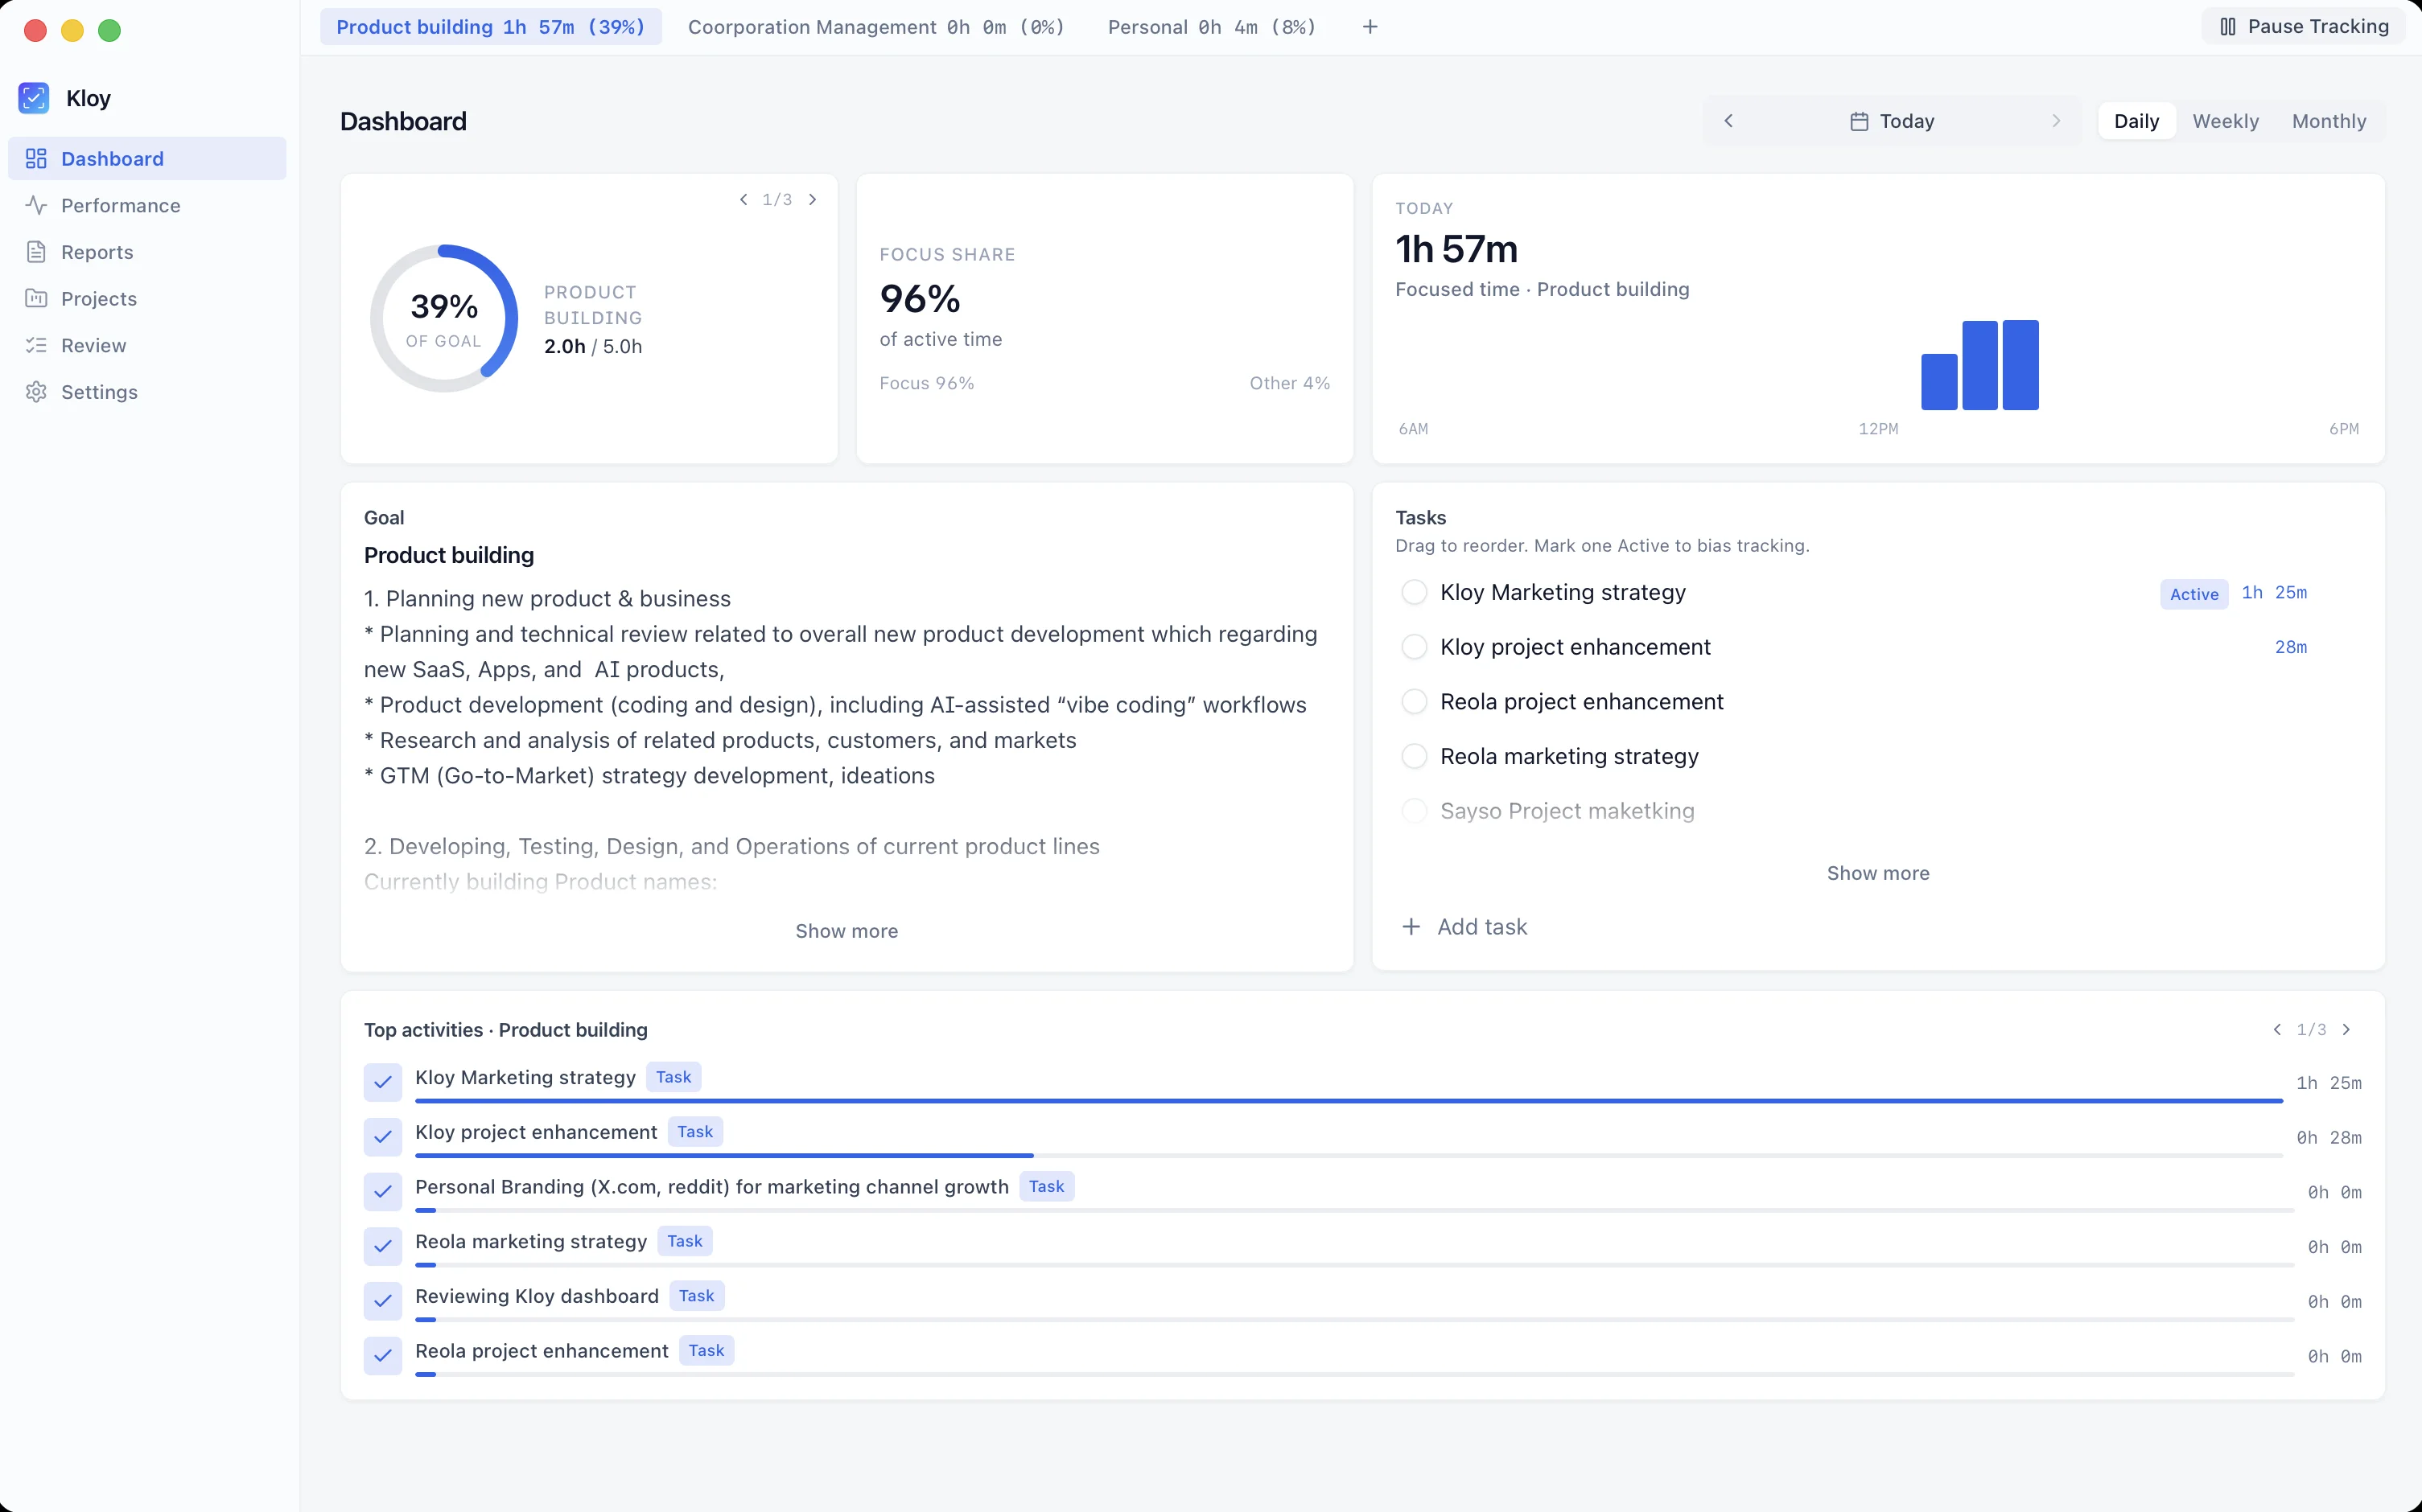The image size is (2422, 1512).
Task: Open Review from the sidebar
Action: 147,345
